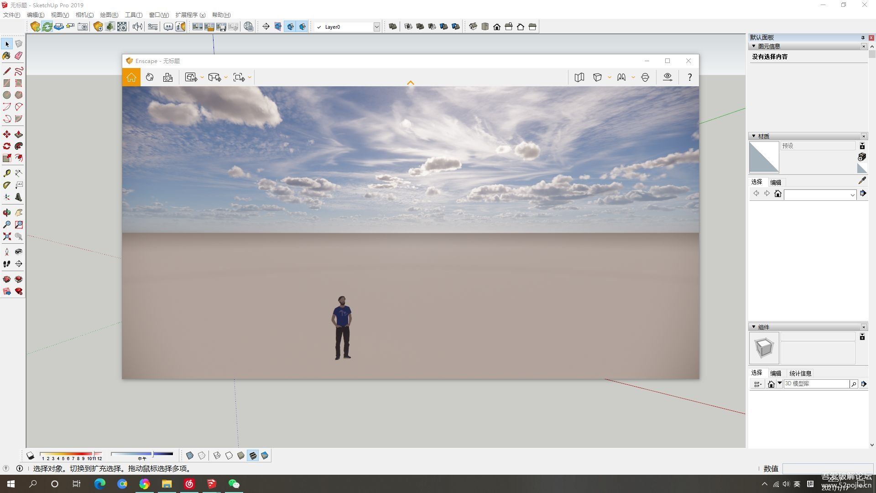The height and width of the screenshot is (493, 876).
Task: Open the Layer0 layer dropdown
Action: [x=376, y=27]
